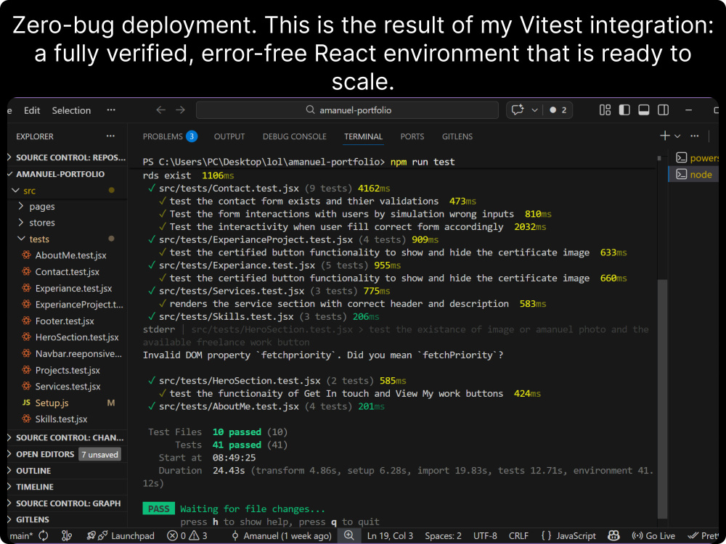The width and height of the screenshot is (726, 544).
Task: Expand the TIMELINE section
Action: (67, 487)
